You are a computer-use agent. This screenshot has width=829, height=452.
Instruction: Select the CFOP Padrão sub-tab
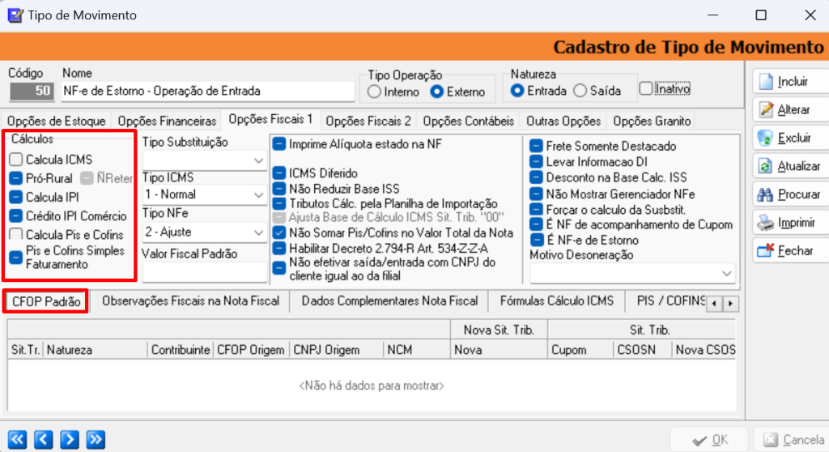coord(46,301)
